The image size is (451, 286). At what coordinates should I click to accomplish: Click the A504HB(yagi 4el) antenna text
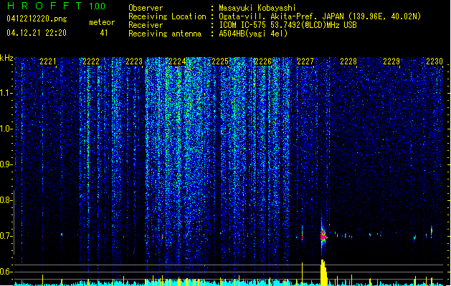253,34
